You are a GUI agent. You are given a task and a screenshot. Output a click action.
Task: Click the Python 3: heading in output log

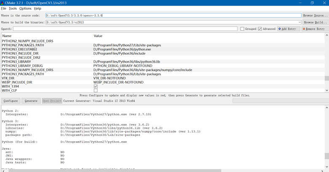pos(10,121)
